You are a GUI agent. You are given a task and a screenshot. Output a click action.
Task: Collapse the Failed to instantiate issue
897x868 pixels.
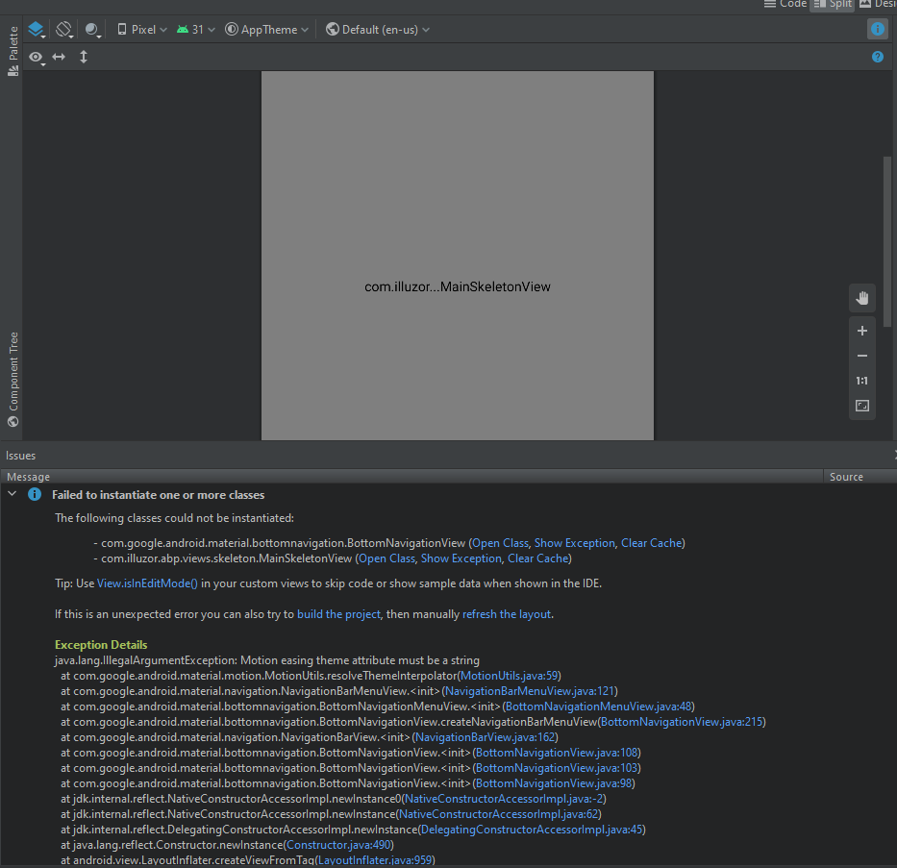coord(12,493)
